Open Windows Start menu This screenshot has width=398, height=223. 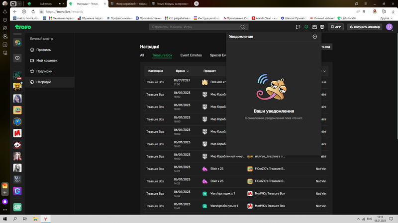coord(5,219)
